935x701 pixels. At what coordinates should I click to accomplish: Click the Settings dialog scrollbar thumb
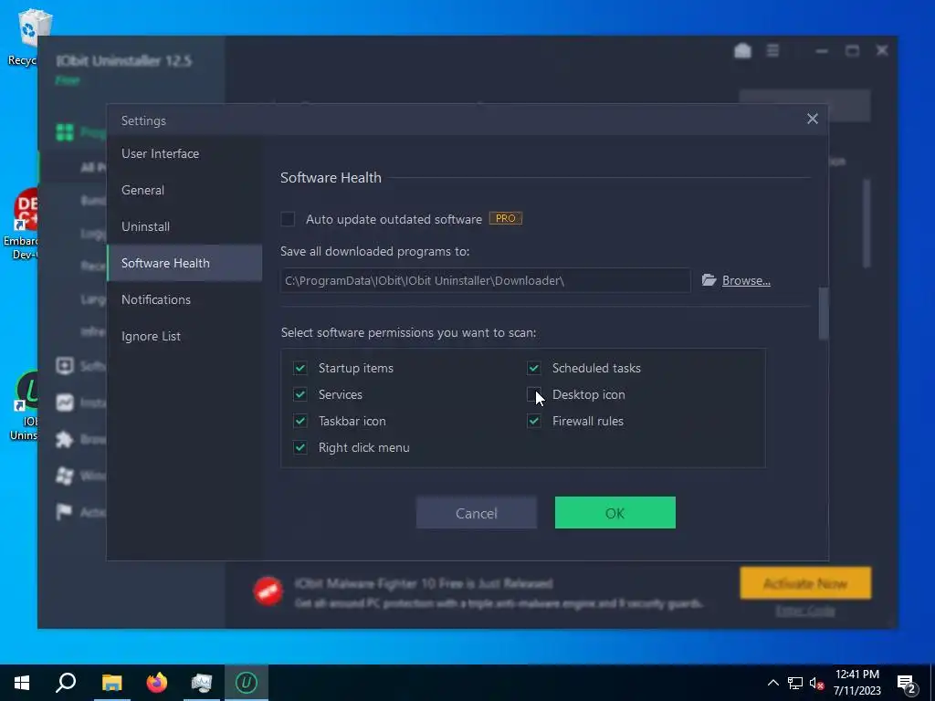(x=824, y=314)
